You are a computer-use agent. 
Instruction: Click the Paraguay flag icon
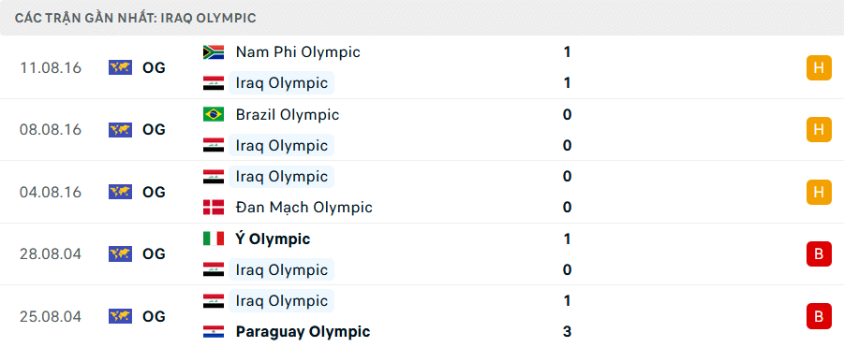(x=214, y=331)
